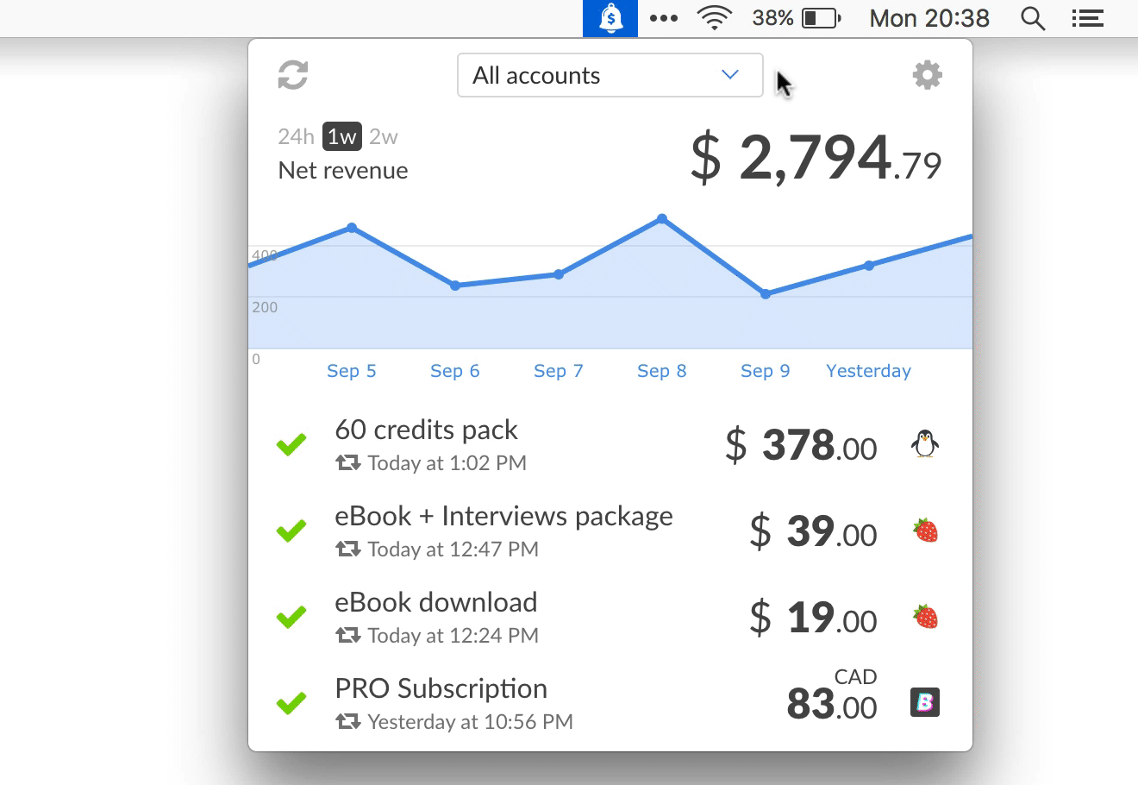Click the $378.00 amount
The image size is (1138, 785).
pyautogui.click(x=801, y=446)
